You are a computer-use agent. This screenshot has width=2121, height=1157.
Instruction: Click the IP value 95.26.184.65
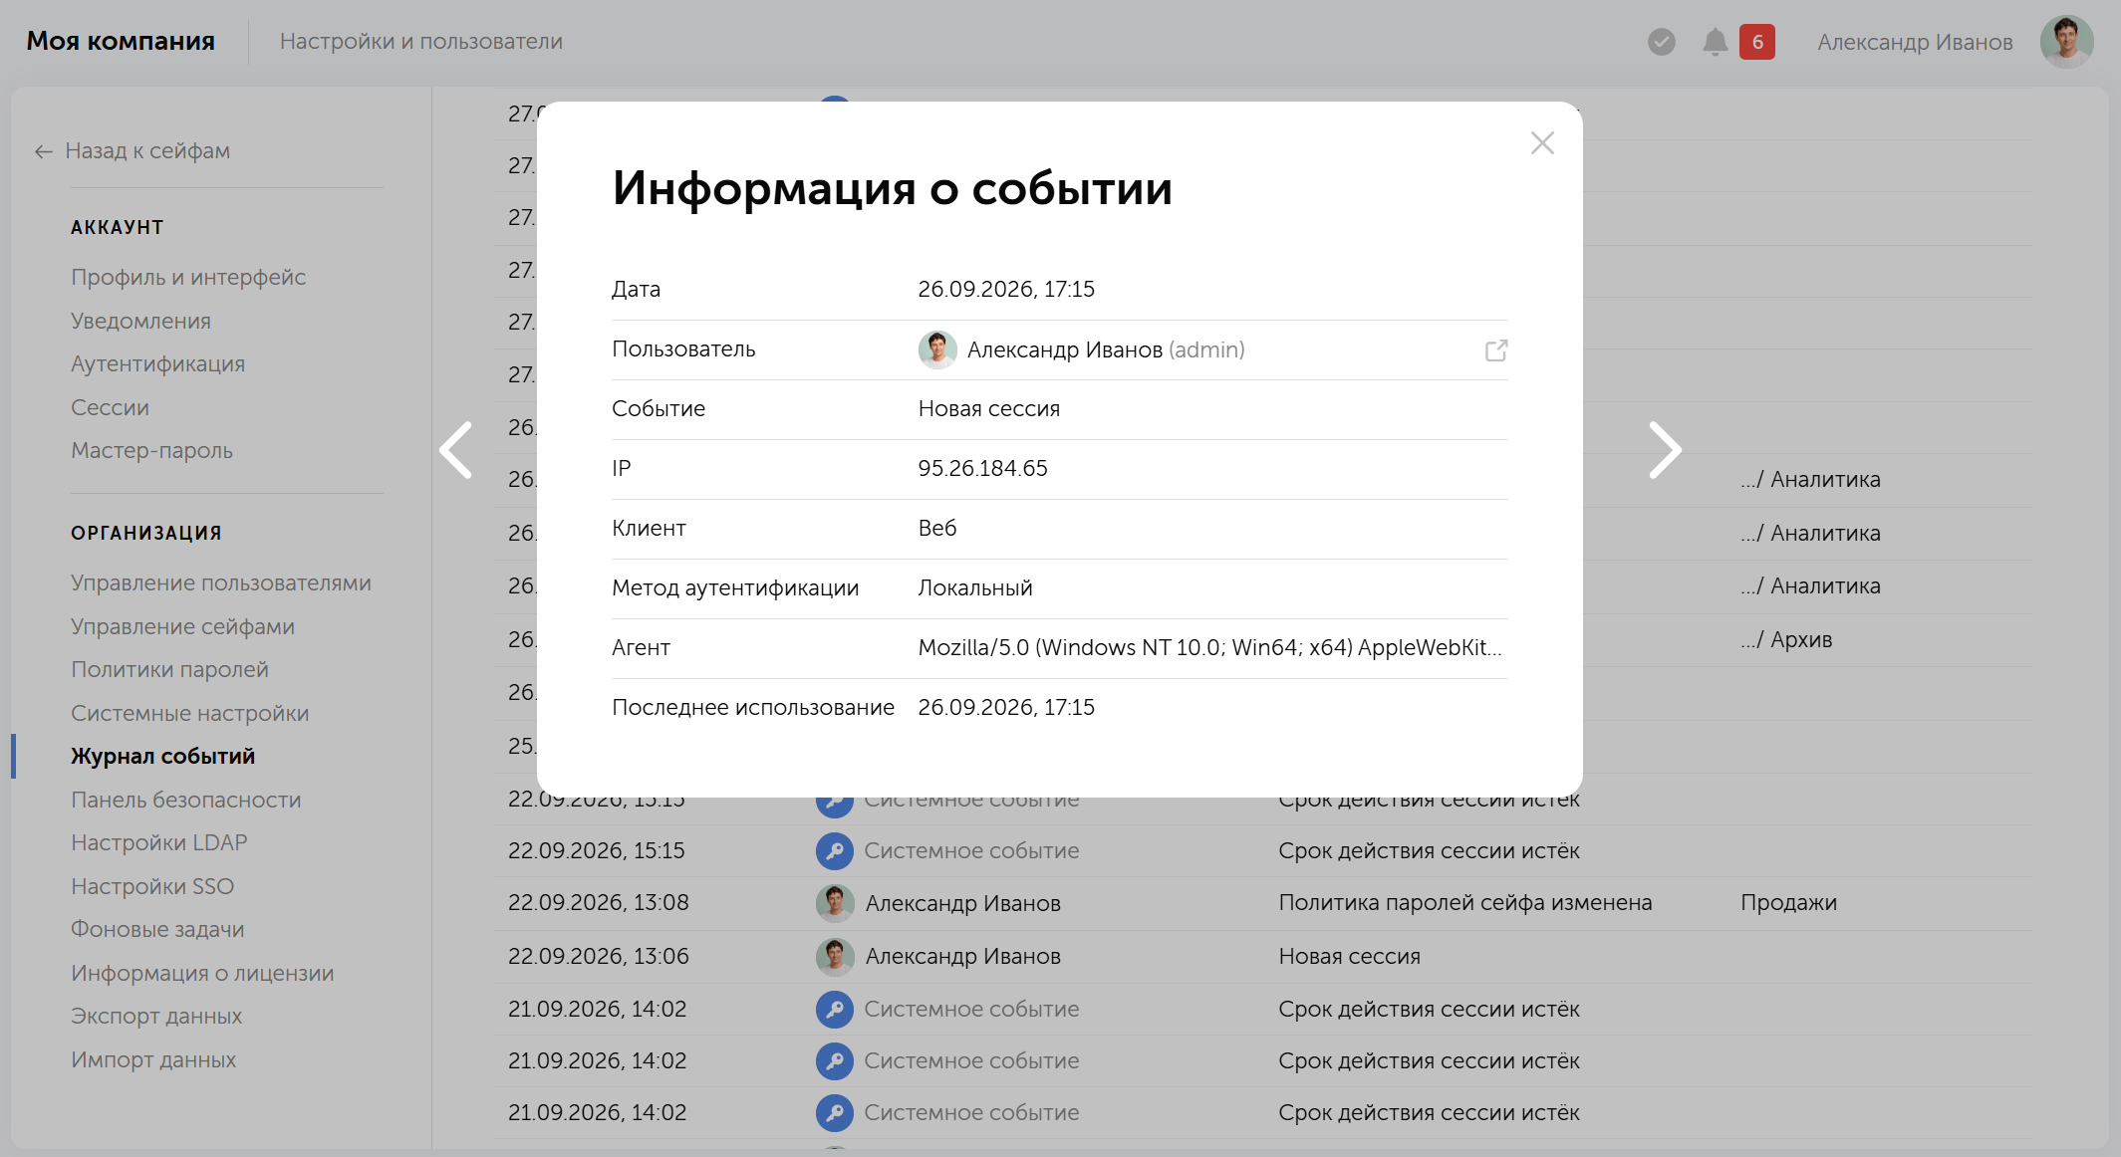click(982, 469)
